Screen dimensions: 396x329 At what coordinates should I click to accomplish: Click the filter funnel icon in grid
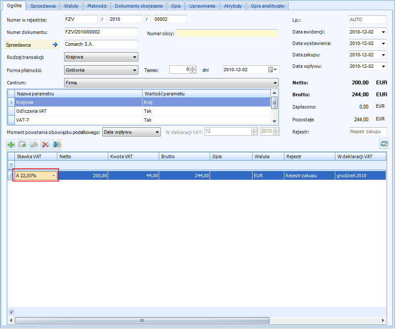[x=11, y=165]
